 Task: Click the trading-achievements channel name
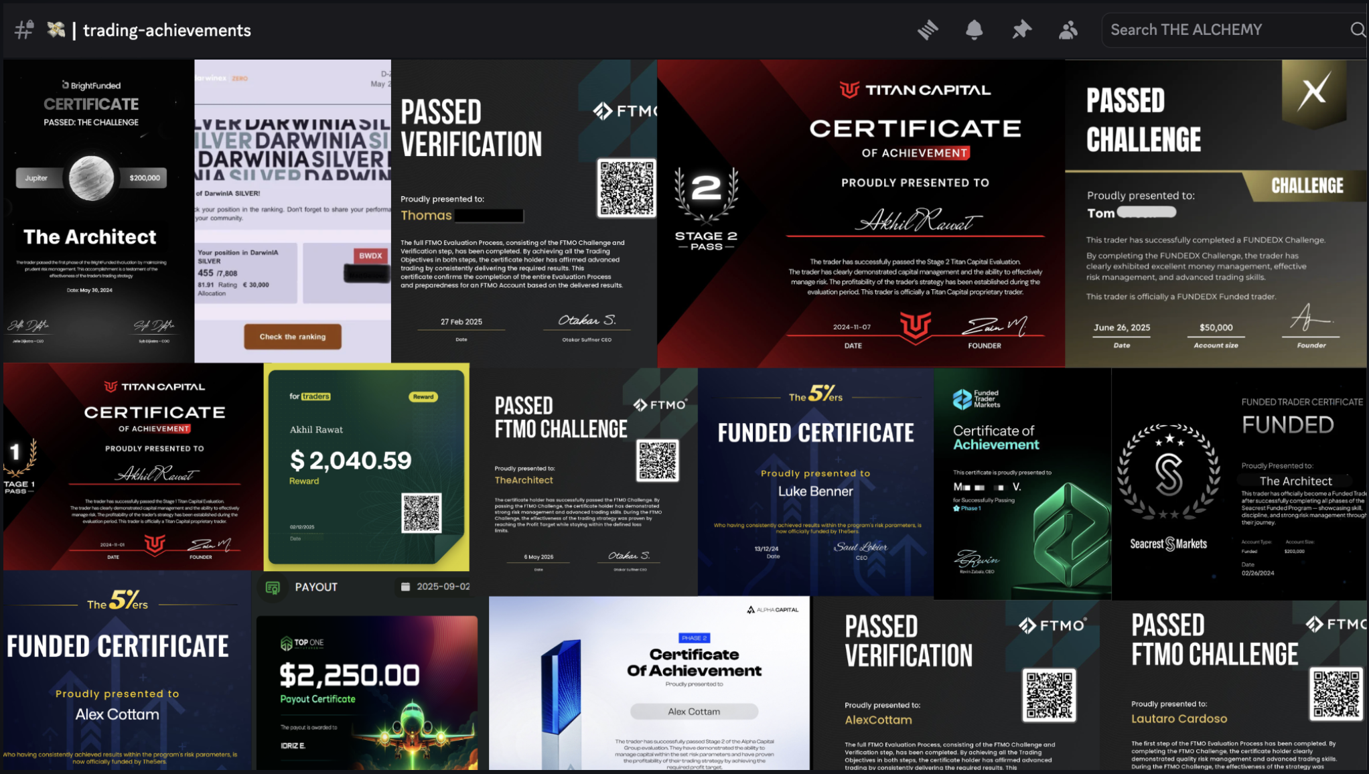coord(167,30)
